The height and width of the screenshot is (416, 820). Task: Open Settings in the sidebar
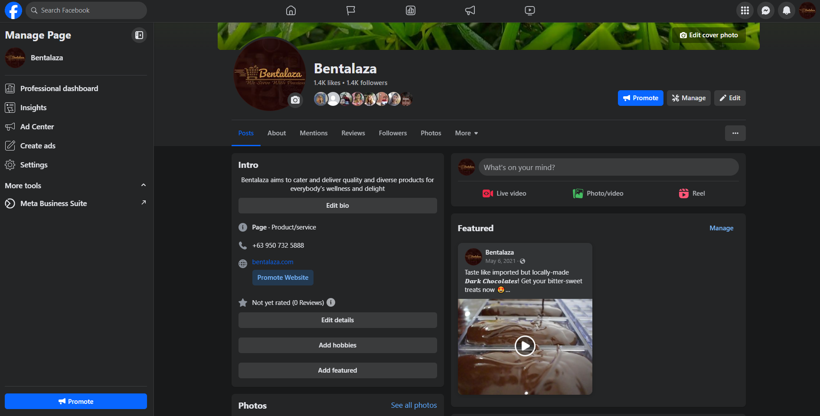tap(76, 165)
